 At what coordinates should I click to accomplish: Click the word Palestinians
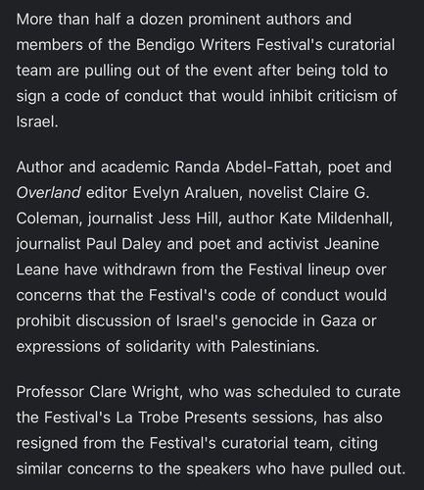click(274, 346)
